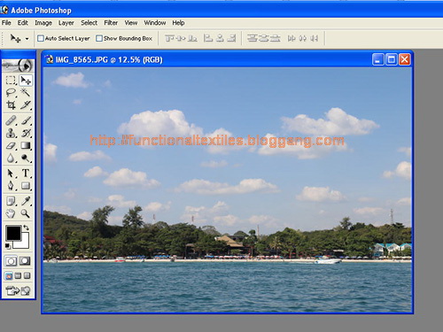
Task: Open Move tool preset picker arrow
Action: coord(27,39)
